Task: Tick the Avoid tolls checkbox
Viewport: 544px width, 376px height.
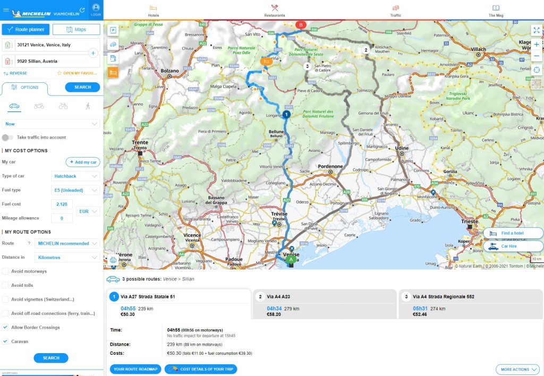Action: (x=5, y=285)
